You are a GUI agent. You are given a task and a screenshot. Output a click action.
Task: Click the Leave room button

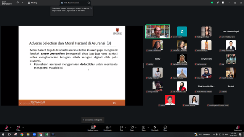pyautogui.click(x=238, y=128)
